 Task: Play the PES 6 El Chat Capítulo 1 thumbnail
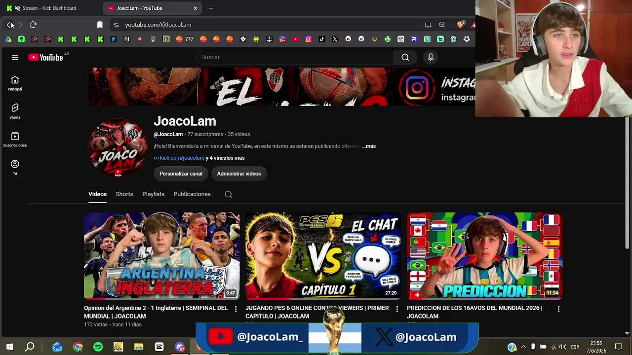[x=323, y=256]
